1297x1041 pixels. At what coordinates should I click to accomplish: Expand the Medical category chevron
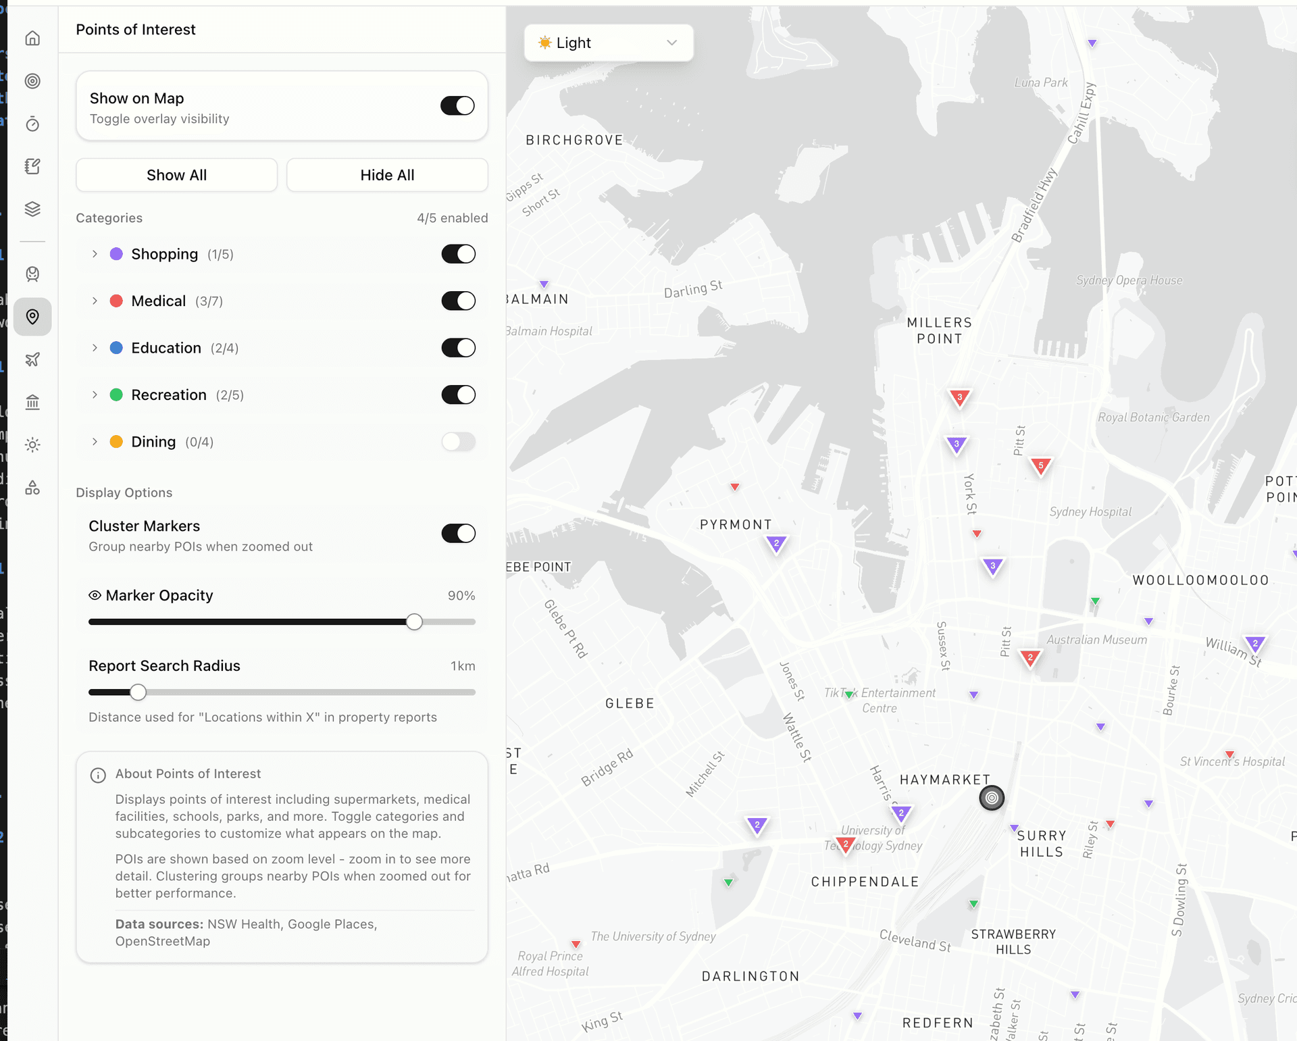coord(95,301)
